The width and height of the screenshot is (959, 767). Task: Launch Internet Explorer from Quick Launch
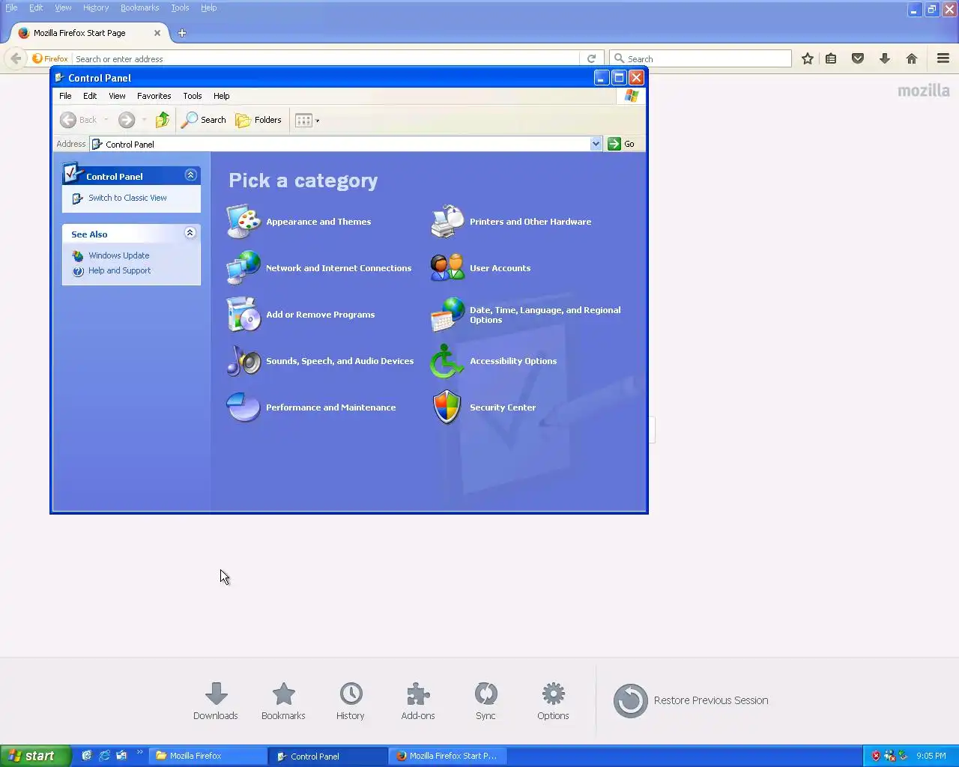point(104,756)
